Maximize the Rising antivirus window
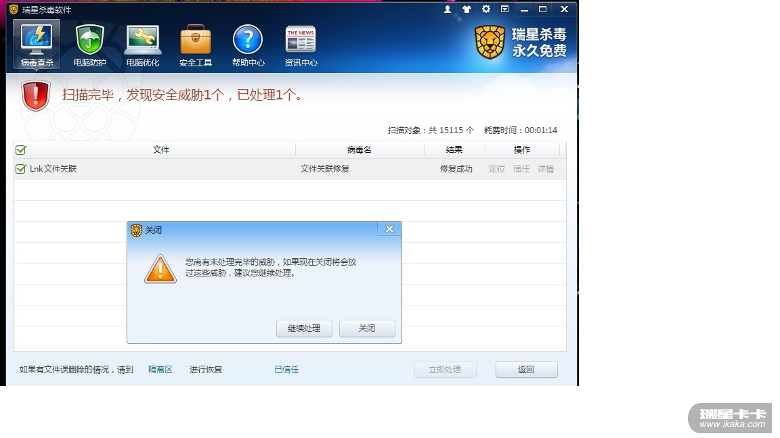The width and height of the screenshot is (780, 438). [x=543, y=9]
